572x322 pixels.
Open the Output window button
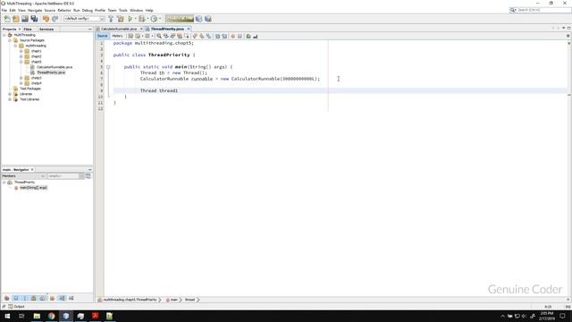click(x=16, y=307)
